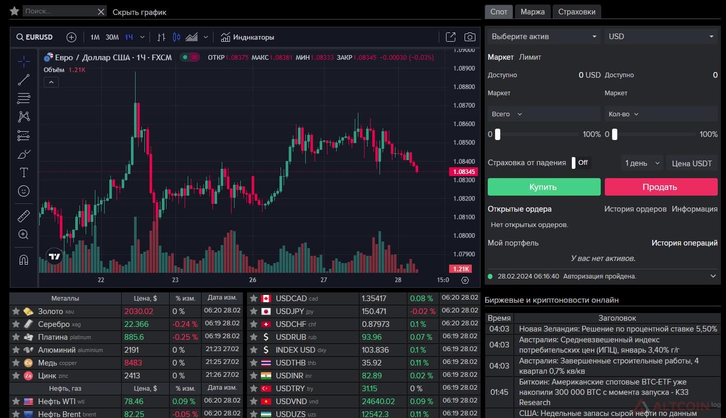Select the Area chart style icon

192,37
